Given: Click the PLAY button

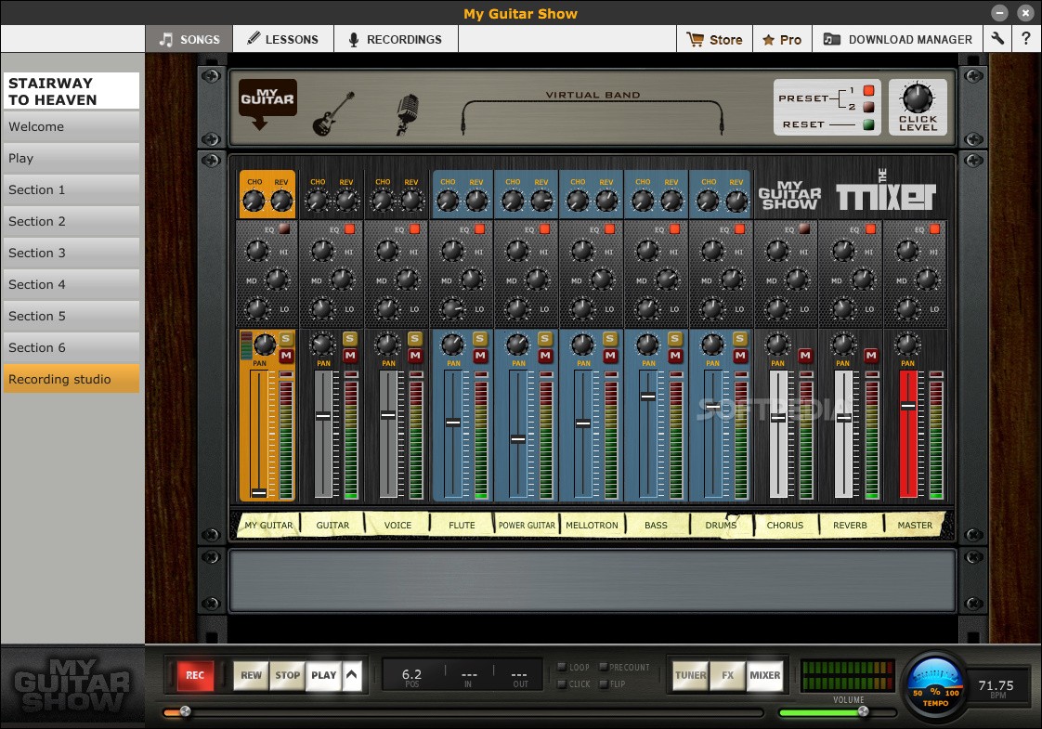Looking at the screenshot, I should click(x=323, y=675).
